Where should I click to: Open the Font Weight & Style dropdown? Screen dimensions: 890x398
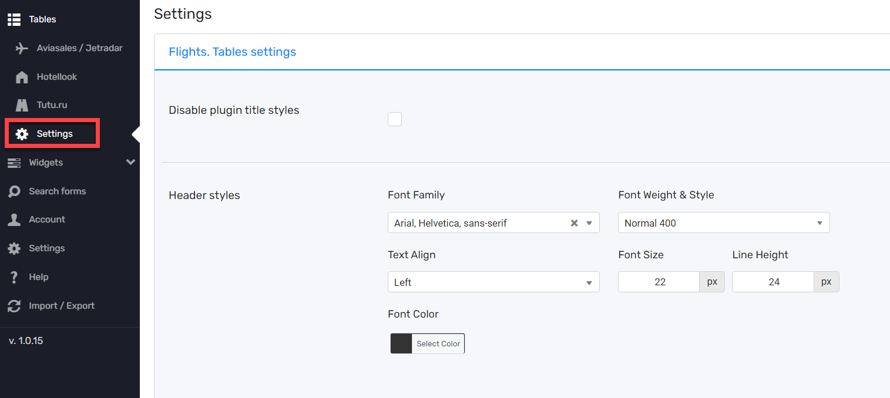[x=724, y=223]
